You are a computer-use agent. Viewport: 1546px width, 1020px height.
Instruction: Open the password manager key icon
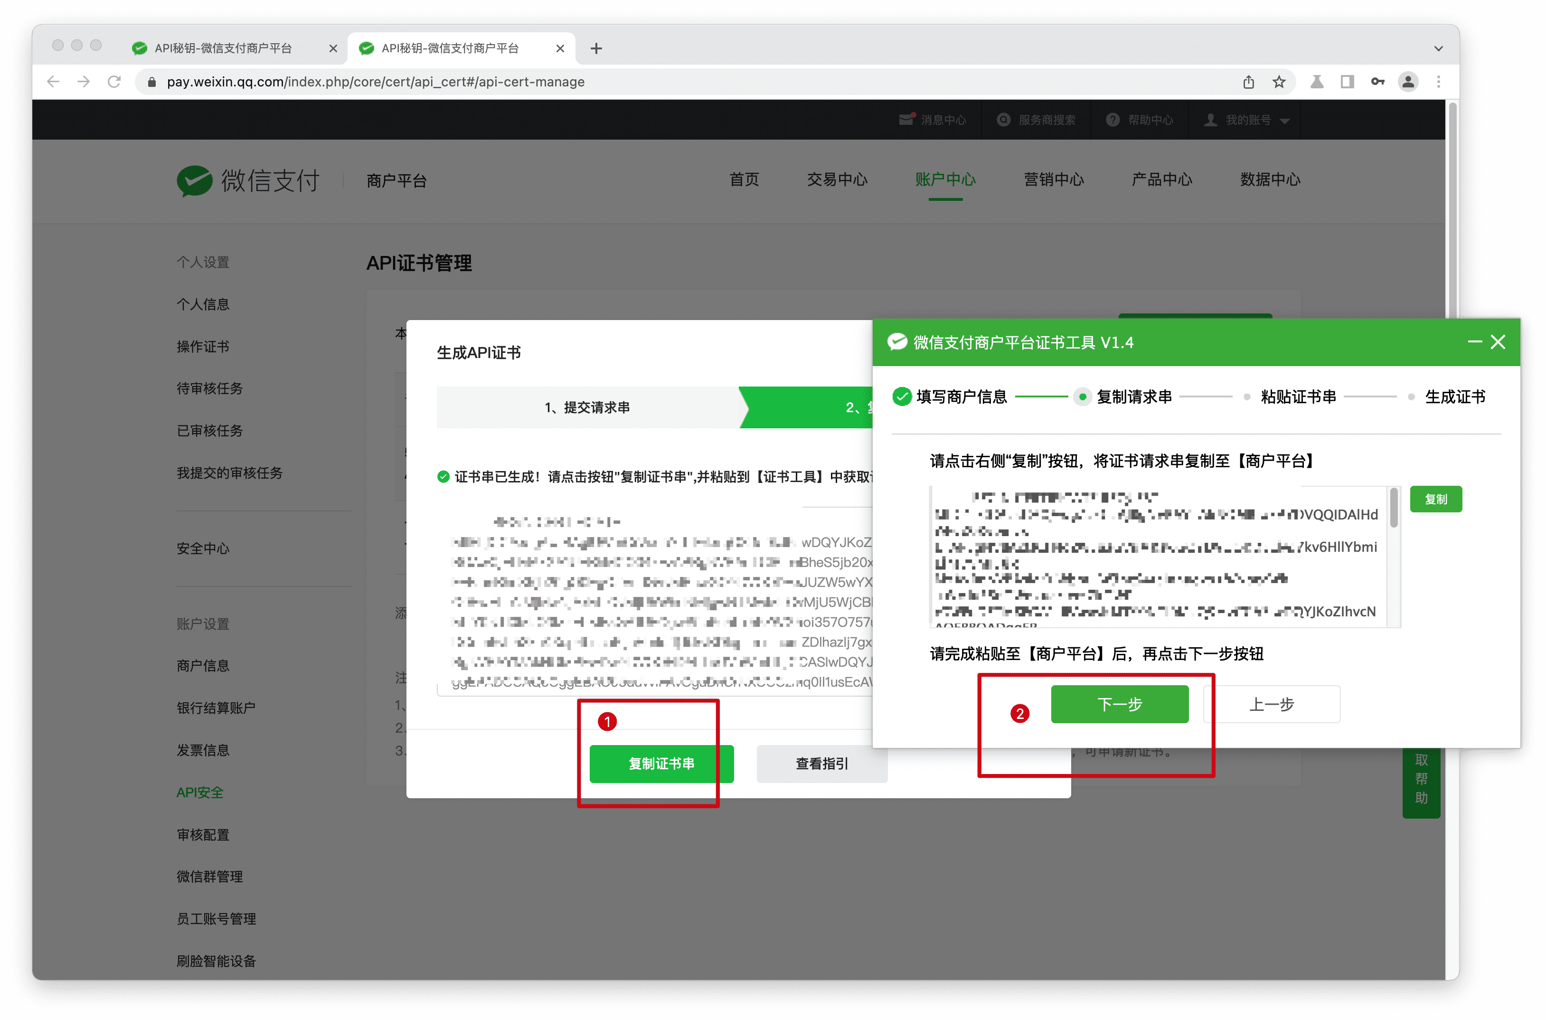[x=1377, y=82]
